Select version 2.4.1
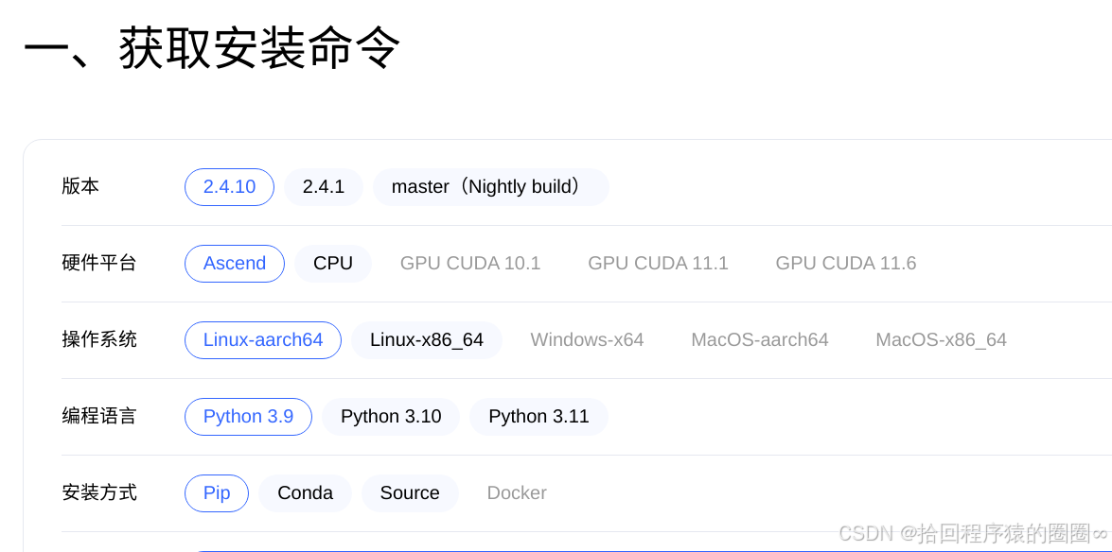The image size is (1112, 552). [x=324, y=187]
